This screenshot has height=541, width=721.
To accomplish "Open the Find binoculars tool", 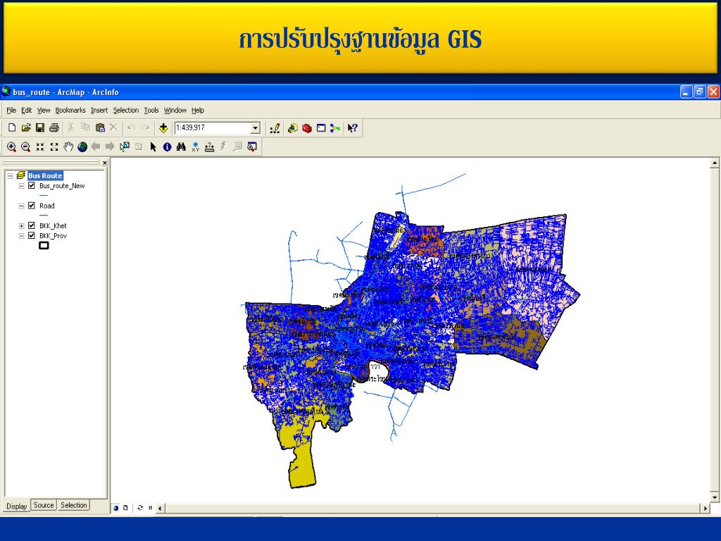I will click(181, 147).
